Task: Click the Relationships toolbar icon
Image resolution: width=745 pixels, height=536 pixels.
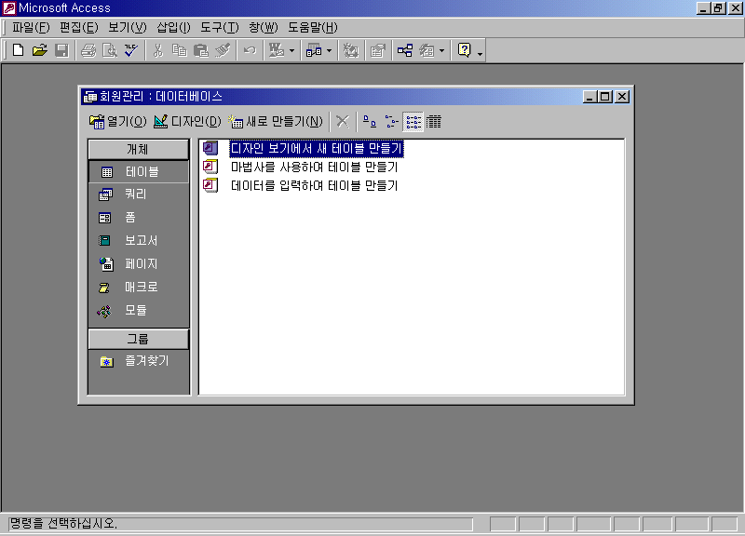Action: [x=405, y=50]
